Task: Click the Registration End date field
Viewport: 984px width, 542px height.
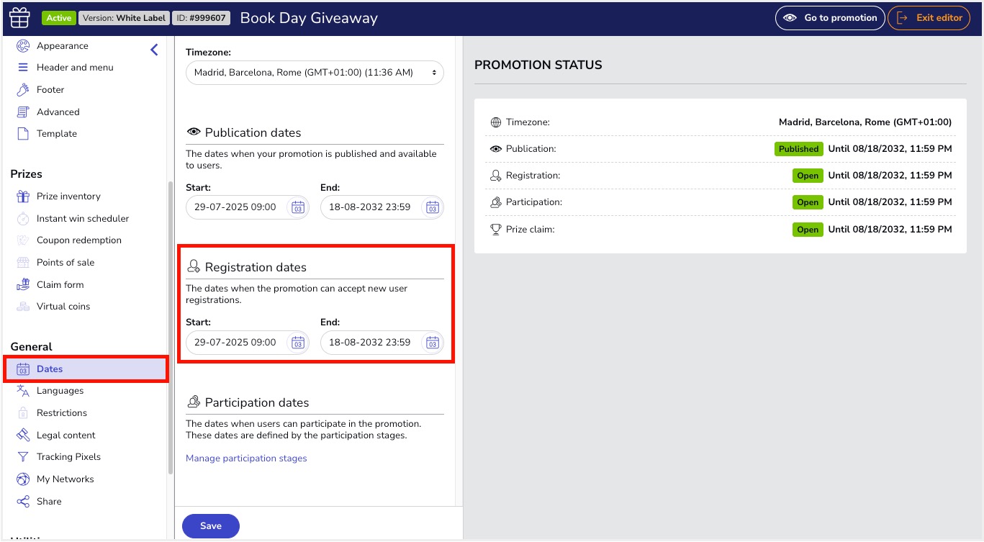Action: tap(370, 343)
